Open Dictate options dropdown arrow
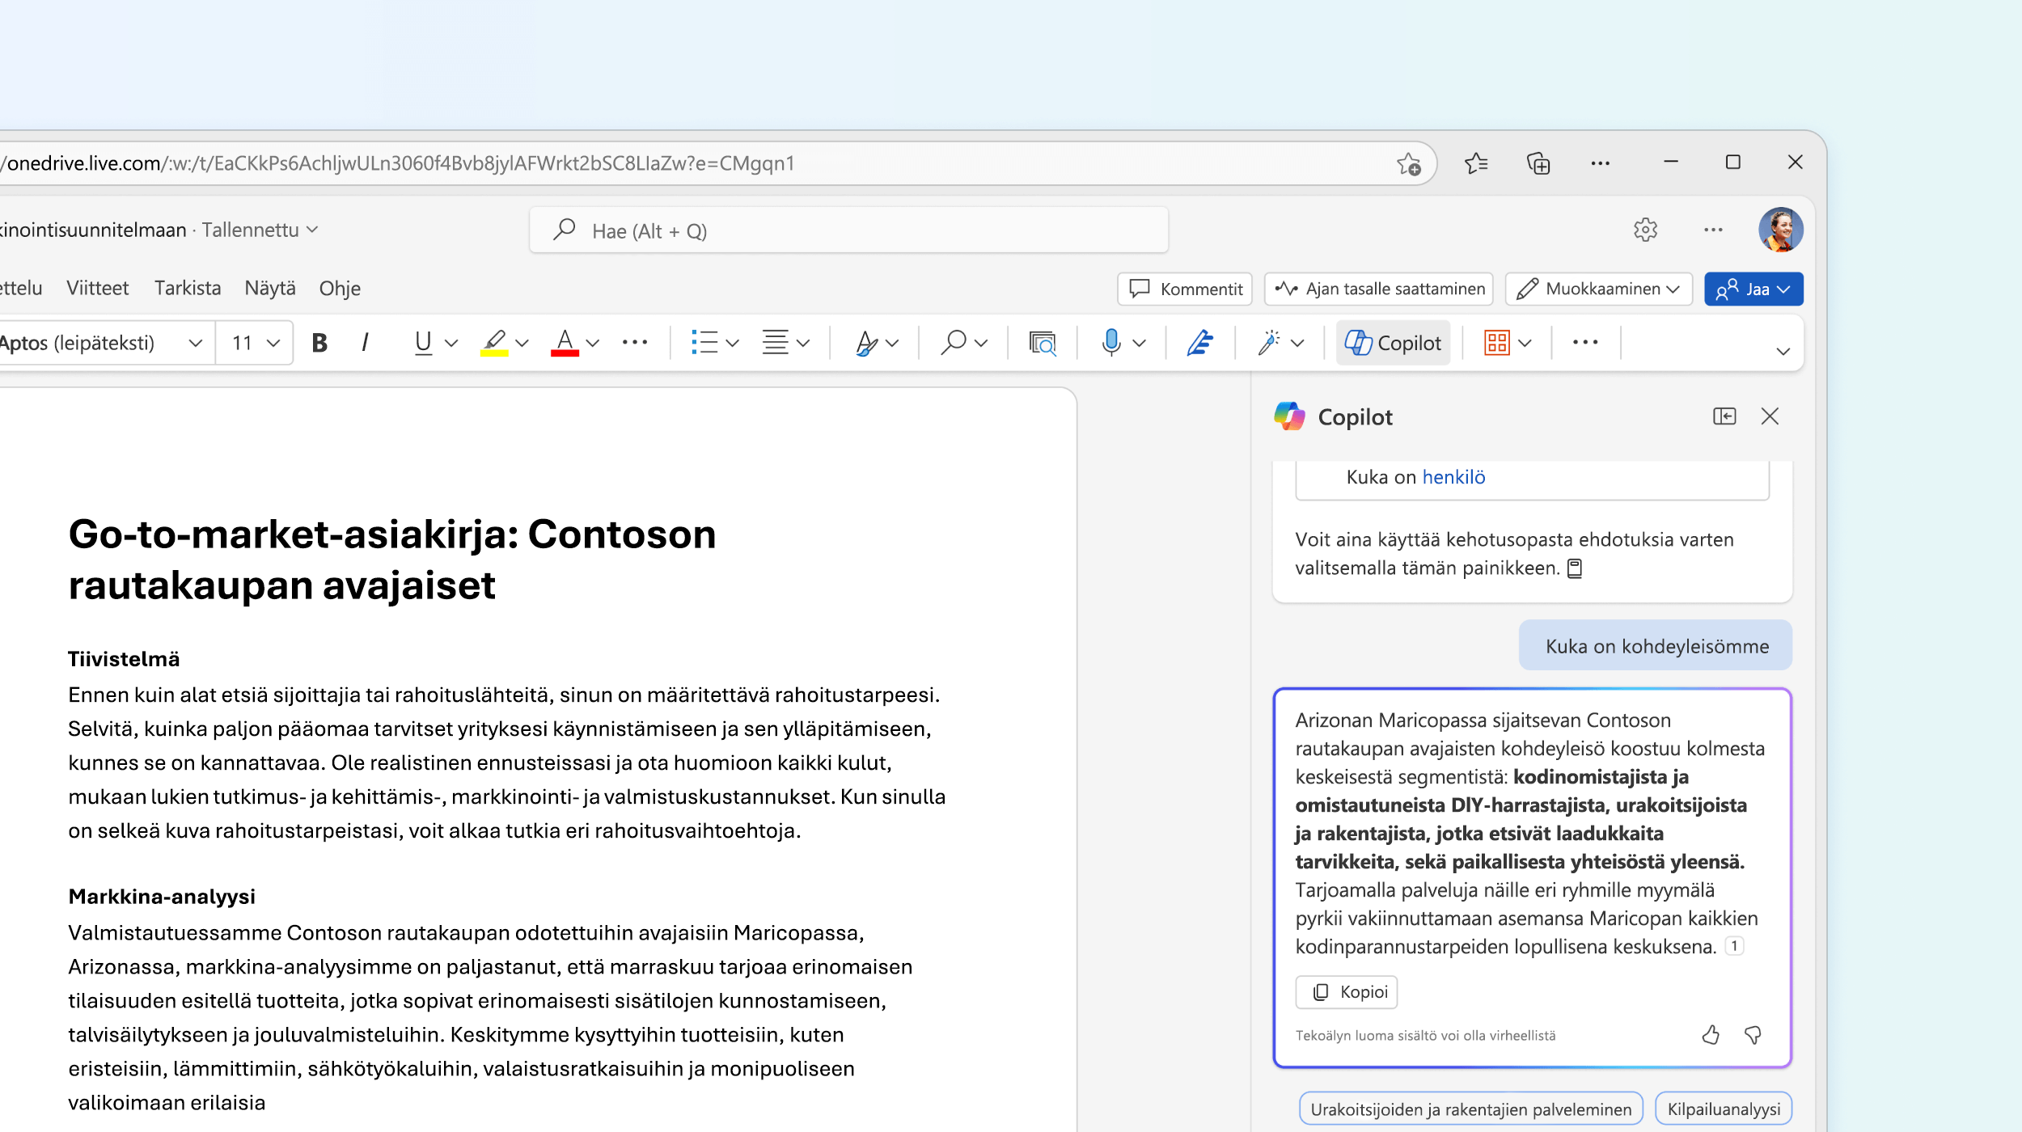Viewport: 2022px width, 1132px height. [1140, 343]
